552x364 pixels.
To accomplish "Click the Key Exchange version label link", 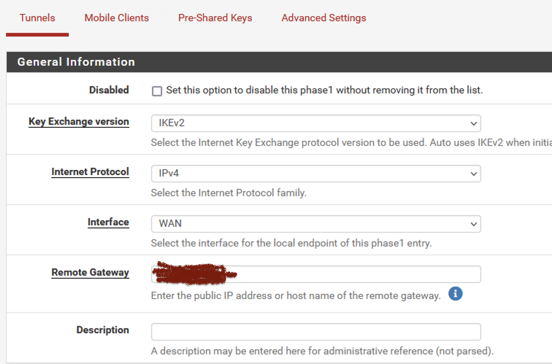I will point(79,121).
